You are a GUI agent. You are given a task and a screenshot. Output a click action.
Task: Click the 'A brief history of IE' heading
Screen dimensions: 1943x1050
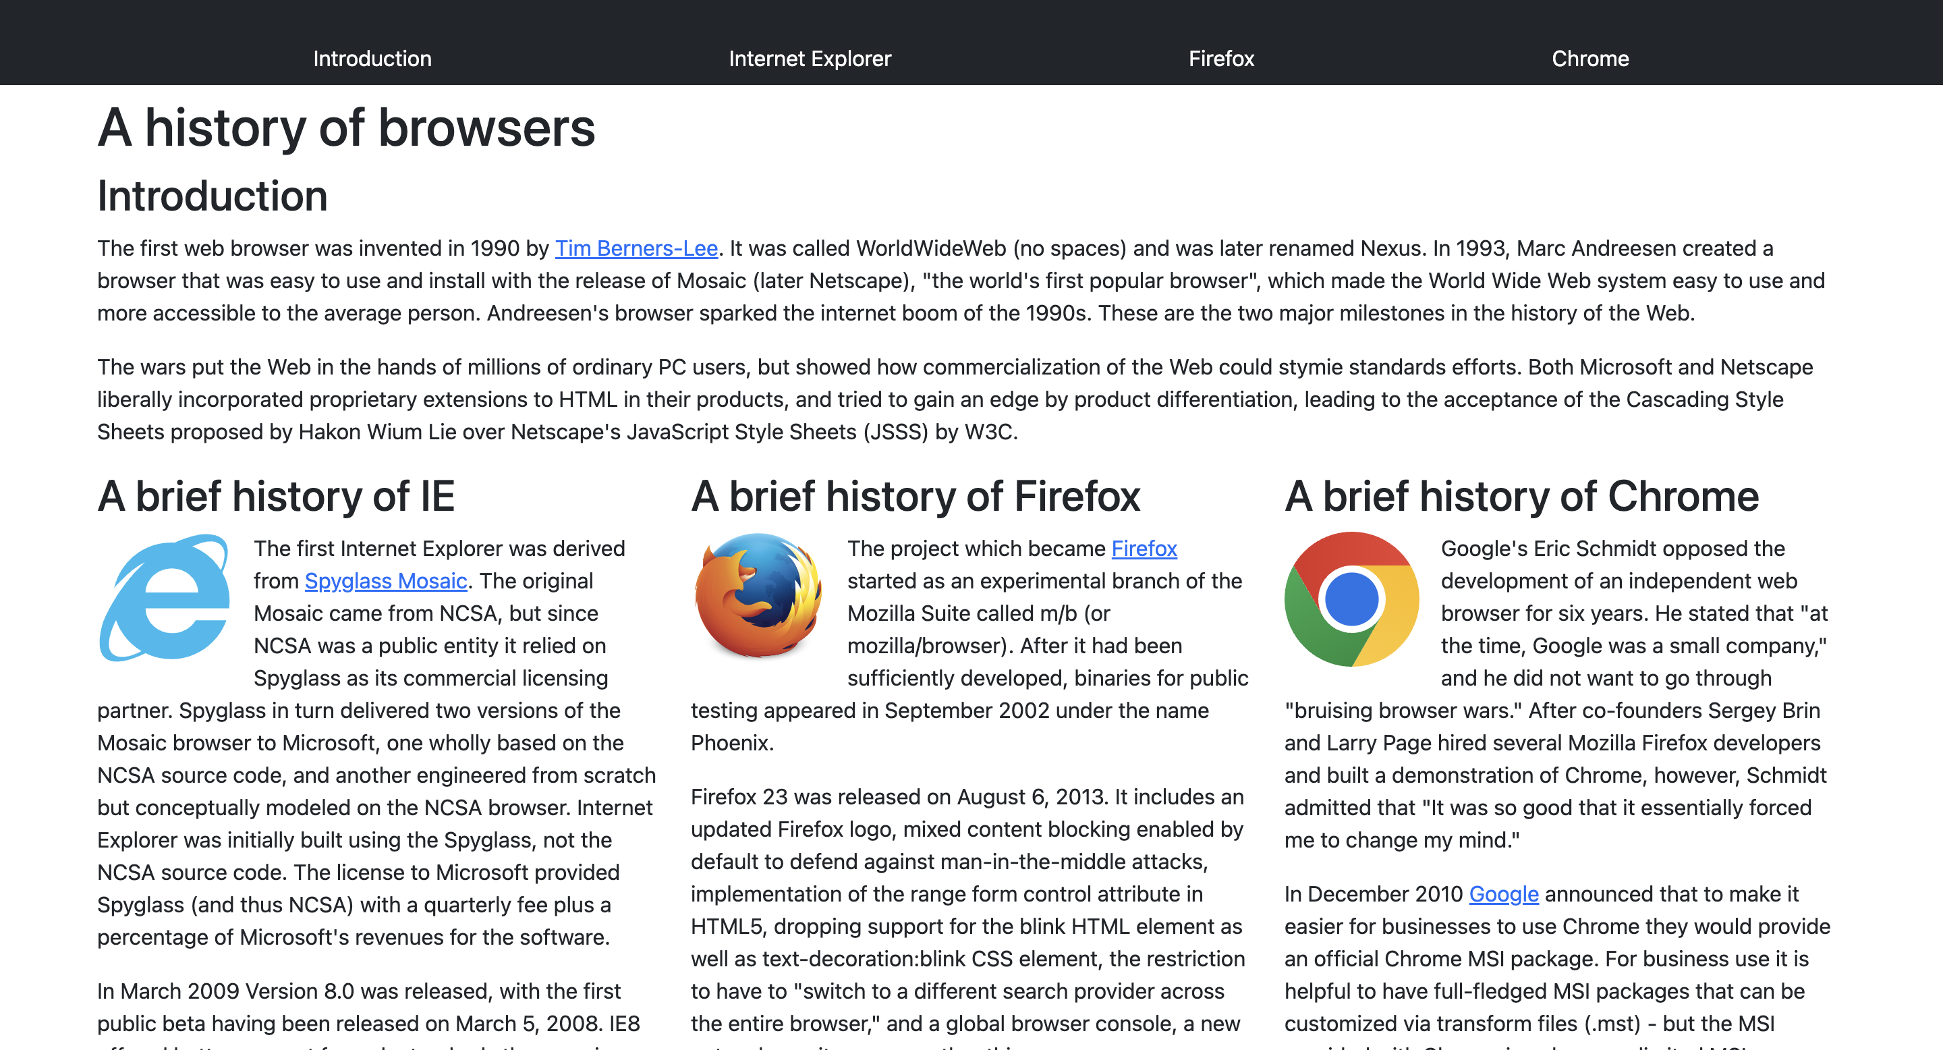(x=276, y=497)
